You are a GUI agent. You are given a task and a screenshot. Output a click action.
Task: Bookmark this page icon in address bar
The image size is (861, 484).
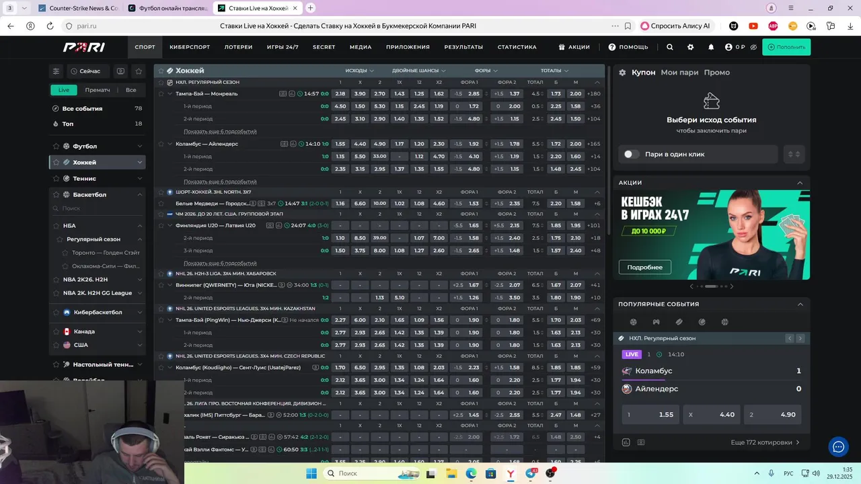click(x=628, y=26)
